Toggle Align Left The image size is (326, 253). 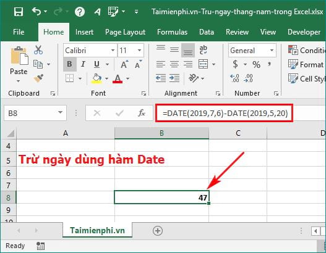coord(161,64)
